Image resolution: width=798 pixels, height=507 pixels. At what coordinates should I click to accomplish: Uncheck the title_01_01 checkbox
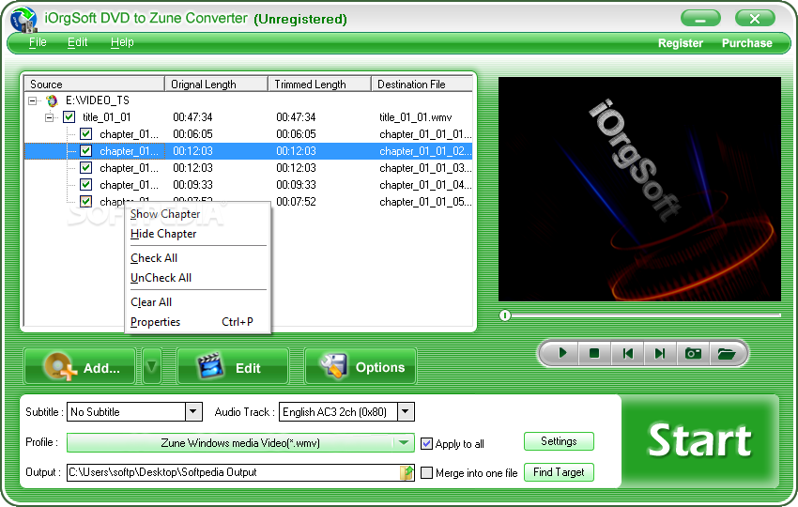(x=69, y=117)
